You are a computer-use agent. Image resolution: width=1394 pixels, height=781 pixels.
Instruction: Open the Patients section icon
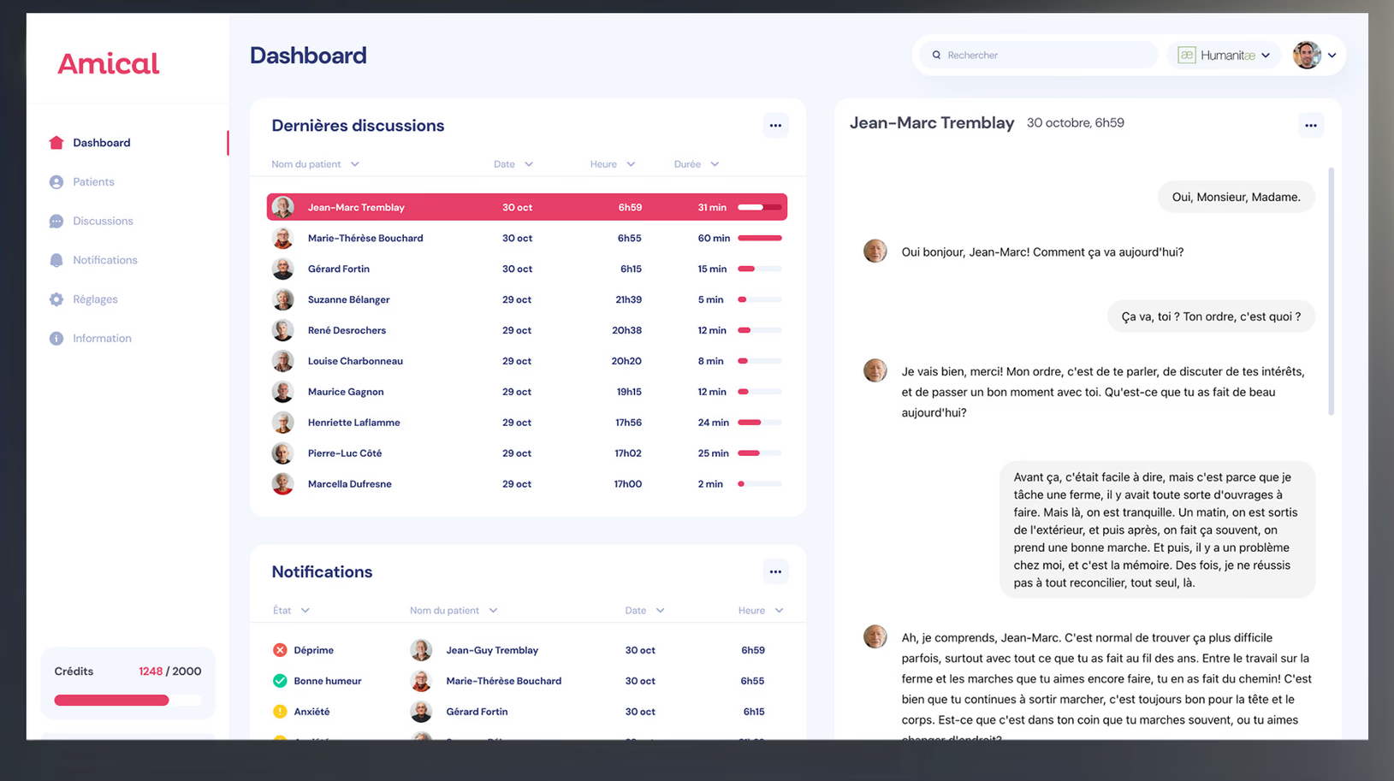(x=56, y=181)
